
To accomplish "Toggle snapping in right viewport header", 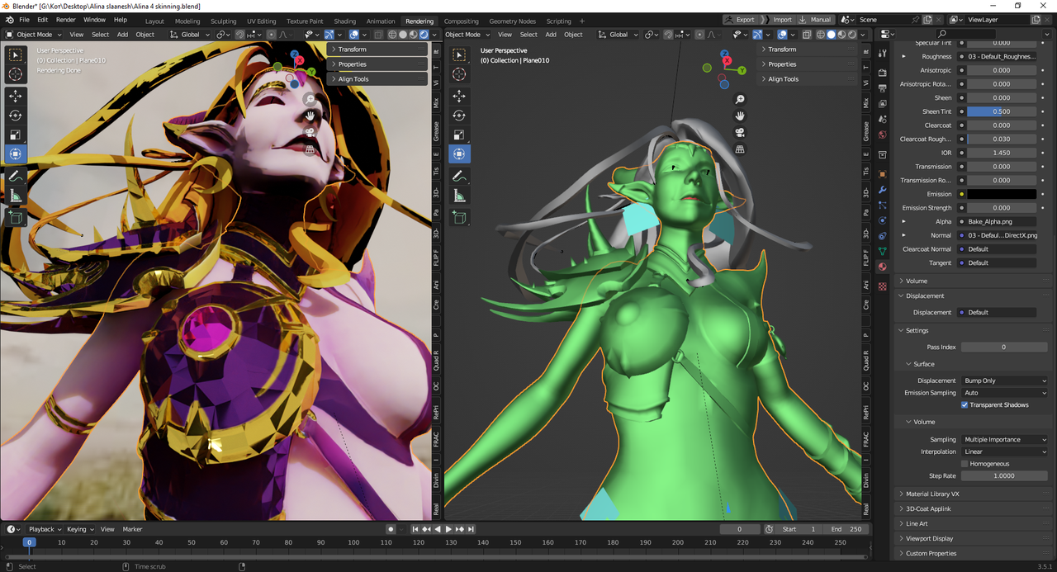I will pos(668,35).
